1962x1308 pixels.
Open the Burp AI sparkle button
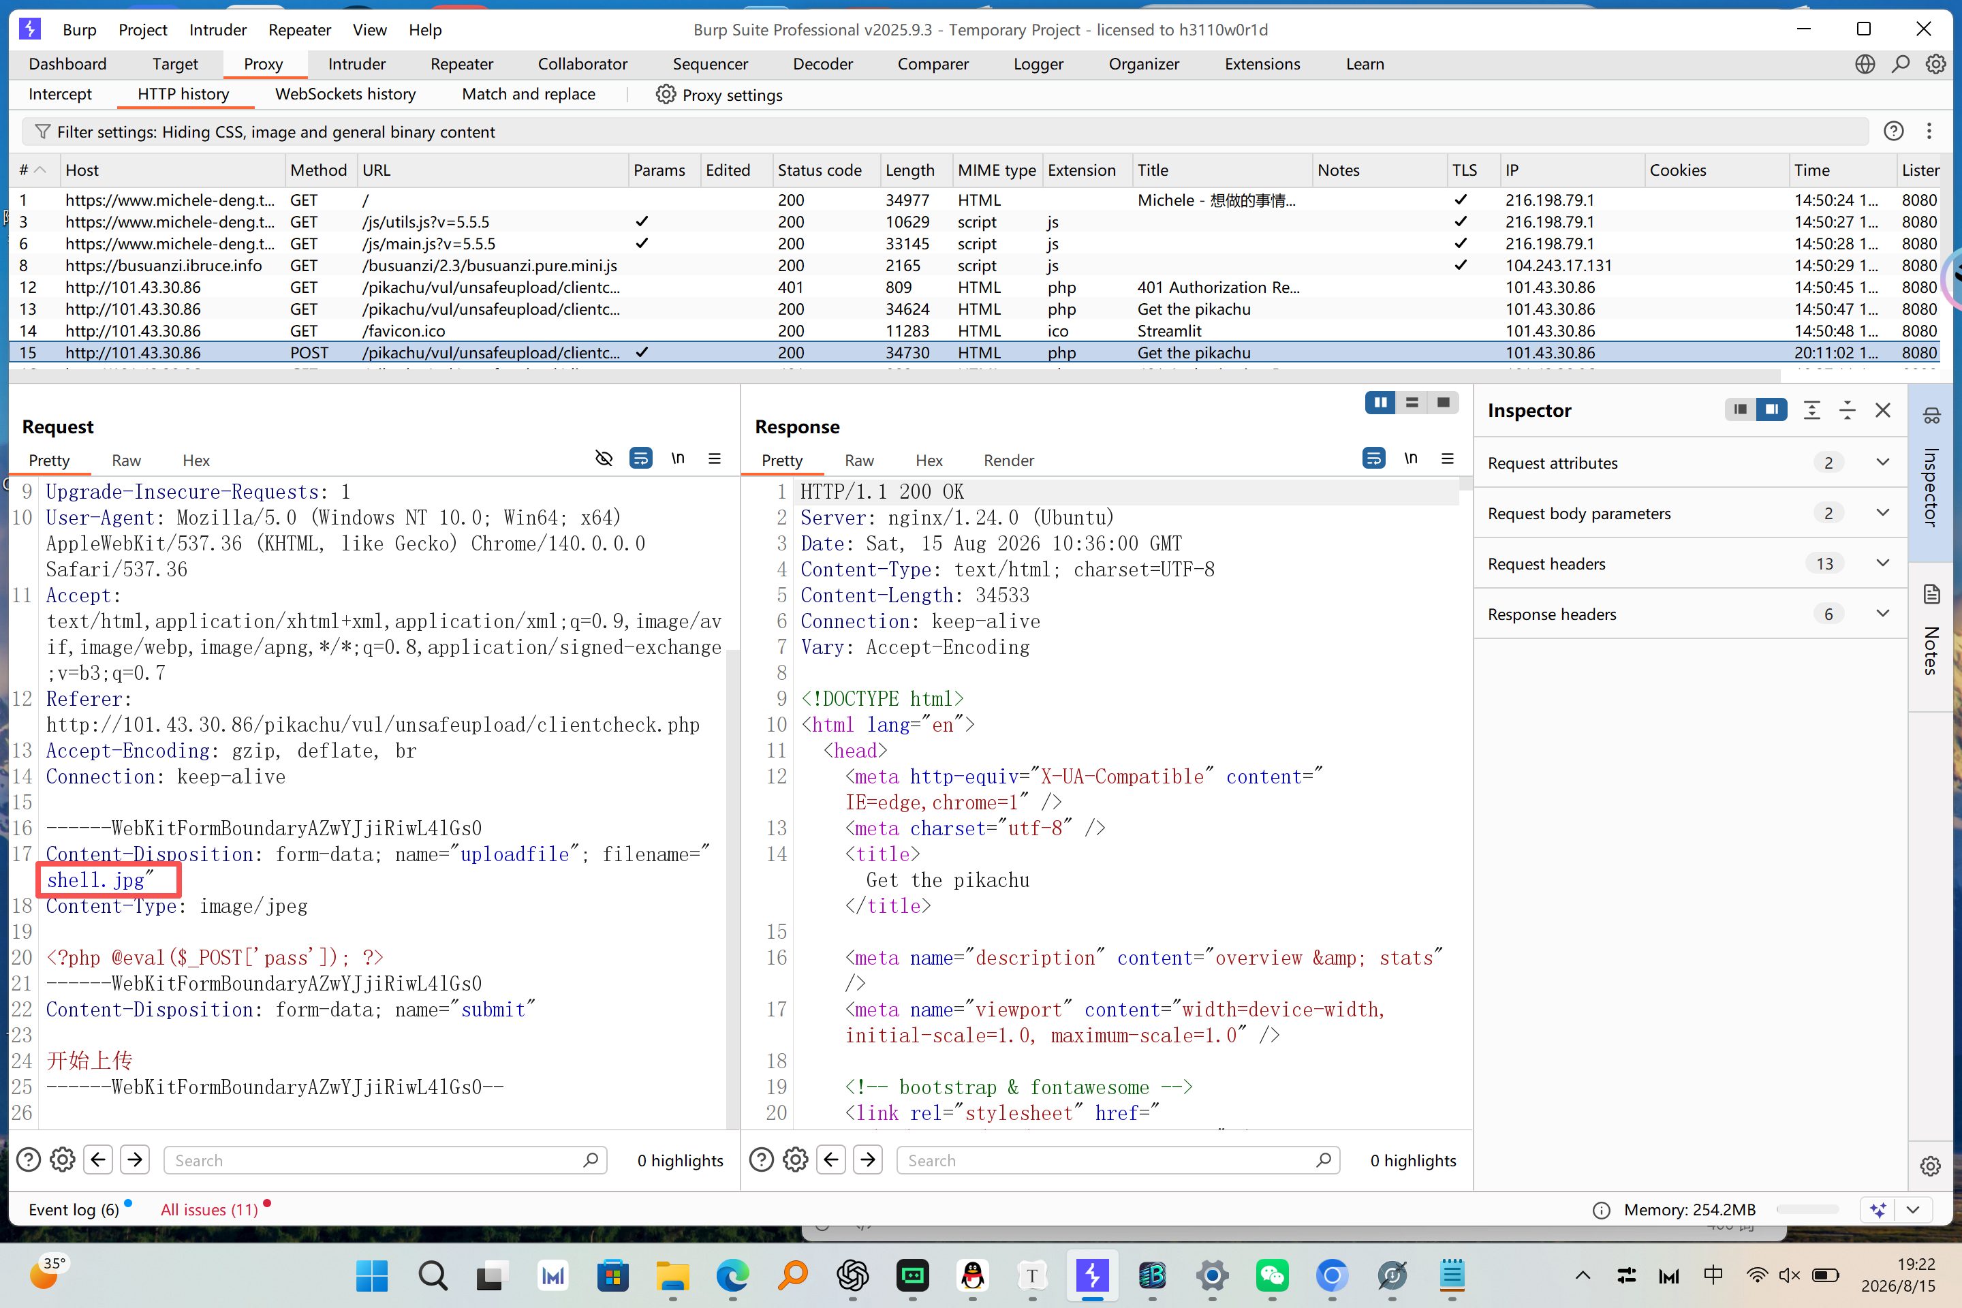(1878, 1210)
